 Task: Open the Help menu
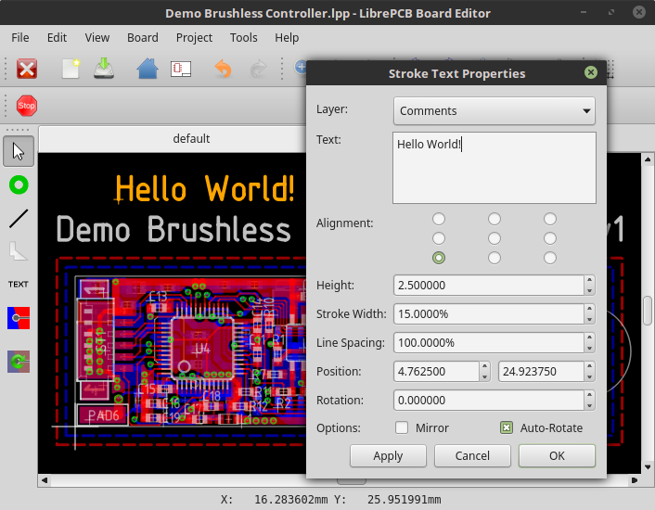pyautogui.click(x=287, y=38)
